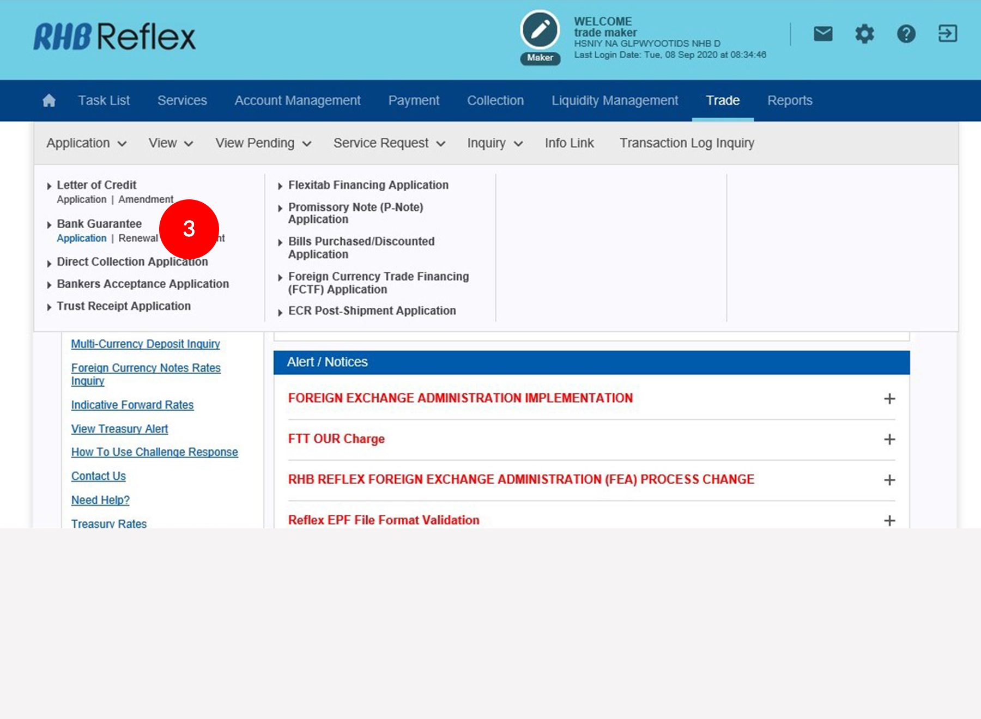
Task: Select Trust Receipt Application
Action: point(124,306)
